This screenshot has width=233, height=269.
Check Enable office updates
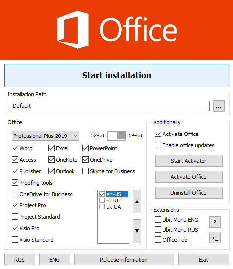coord(158,145)
